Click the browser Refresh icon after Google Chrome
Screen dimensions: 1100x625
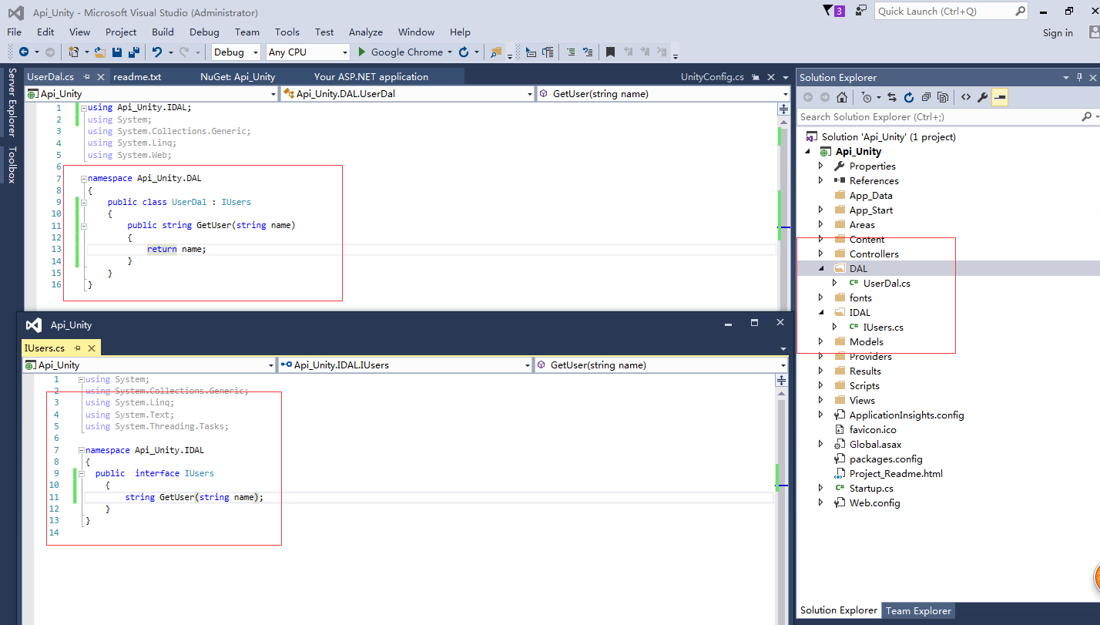pyautogui.click(x=464, y=52)
